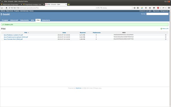Open the chat bubble toolbar icon

point(154,8)
